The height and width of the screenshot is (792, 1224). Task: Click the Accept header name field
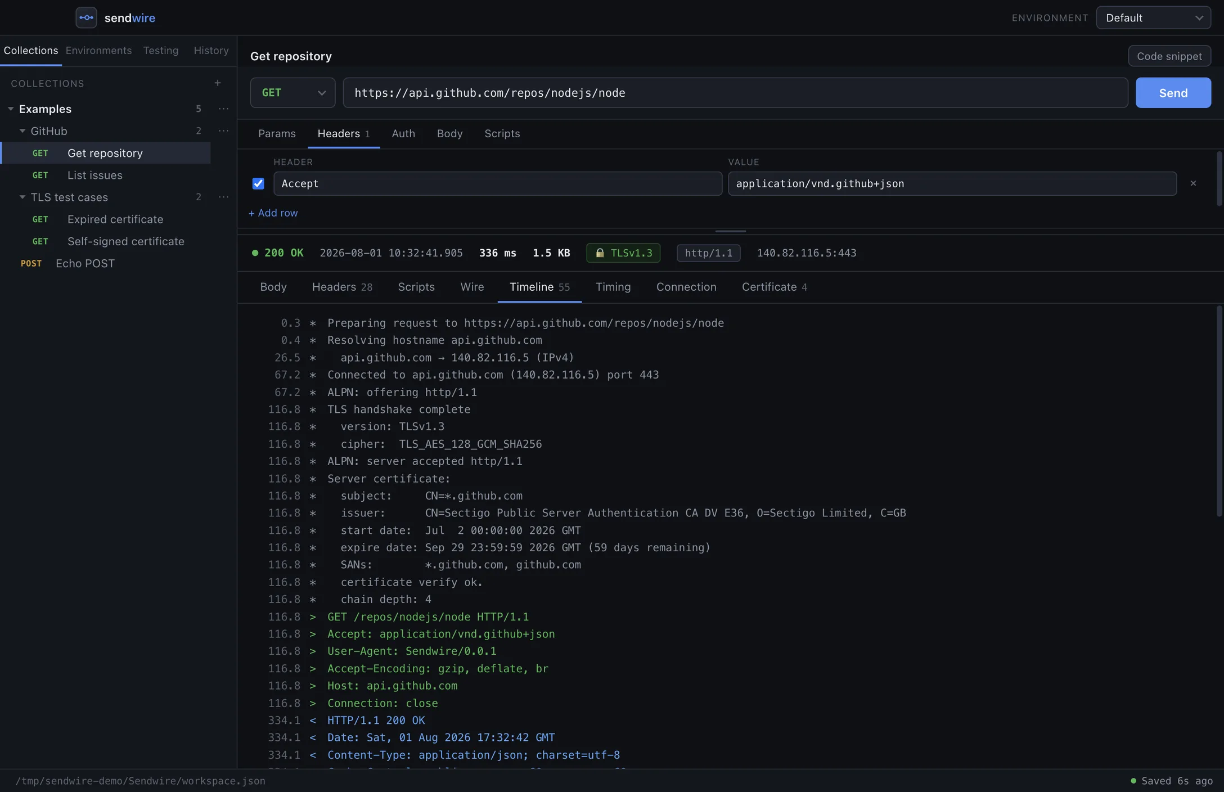[498, 183]
